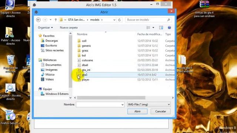This screenshot has width=237, height=133.
Task: Click the Cancelar button
Action: (160, 112)
